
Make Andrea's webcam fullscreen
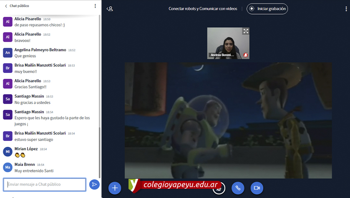(246, 31)
